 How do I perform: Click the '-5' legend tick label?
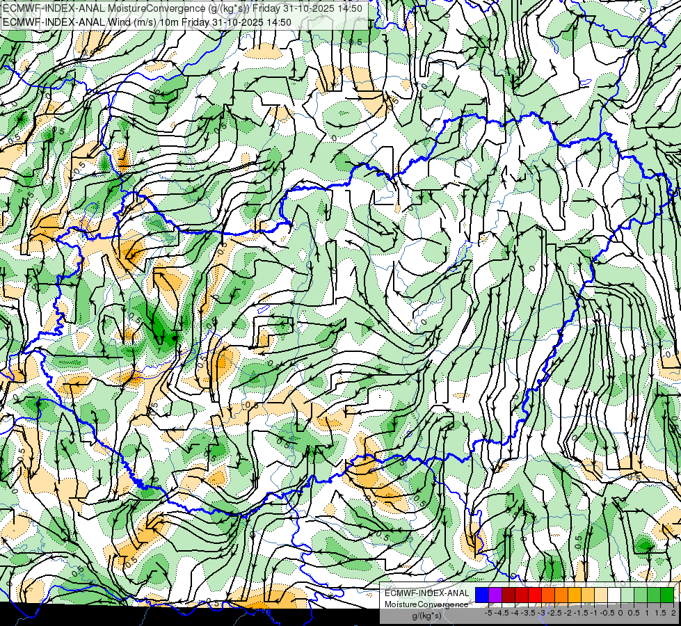488,613
